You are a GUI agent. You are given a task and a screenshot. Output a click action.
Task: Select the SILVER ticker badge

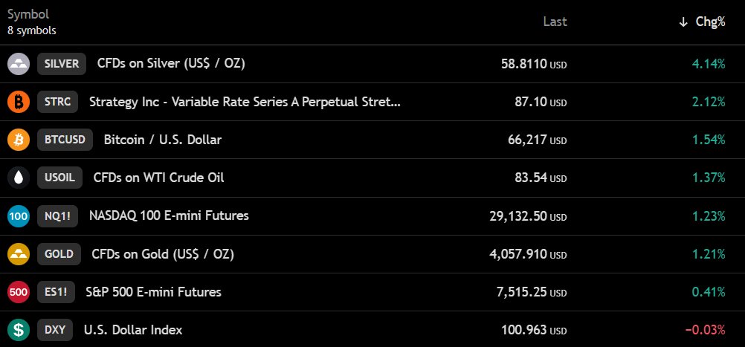pos(62,64)
